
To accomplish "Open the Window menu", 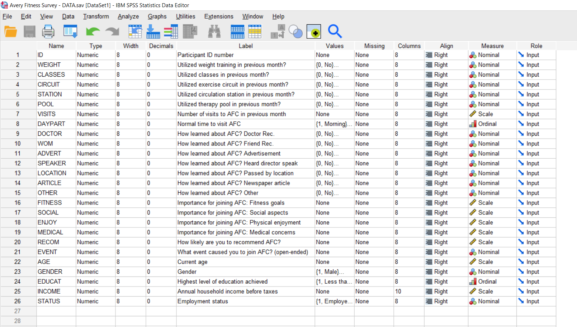I will click(x=253, y=16).
